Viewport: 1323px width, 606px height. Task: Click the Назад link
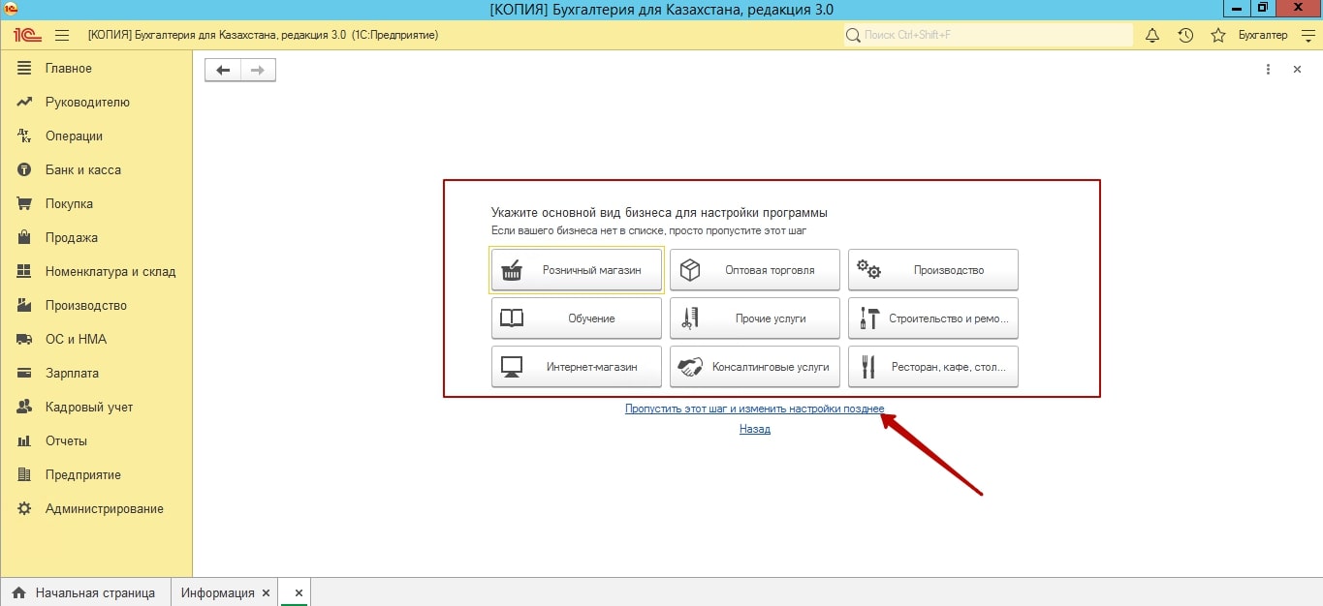pos(754,429)
